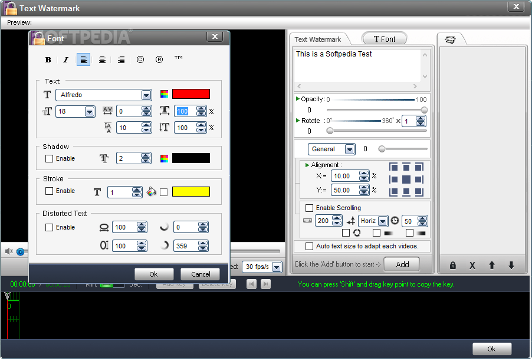Click the mute speaker icon
532x359 pixels.
tap(9, 251)
